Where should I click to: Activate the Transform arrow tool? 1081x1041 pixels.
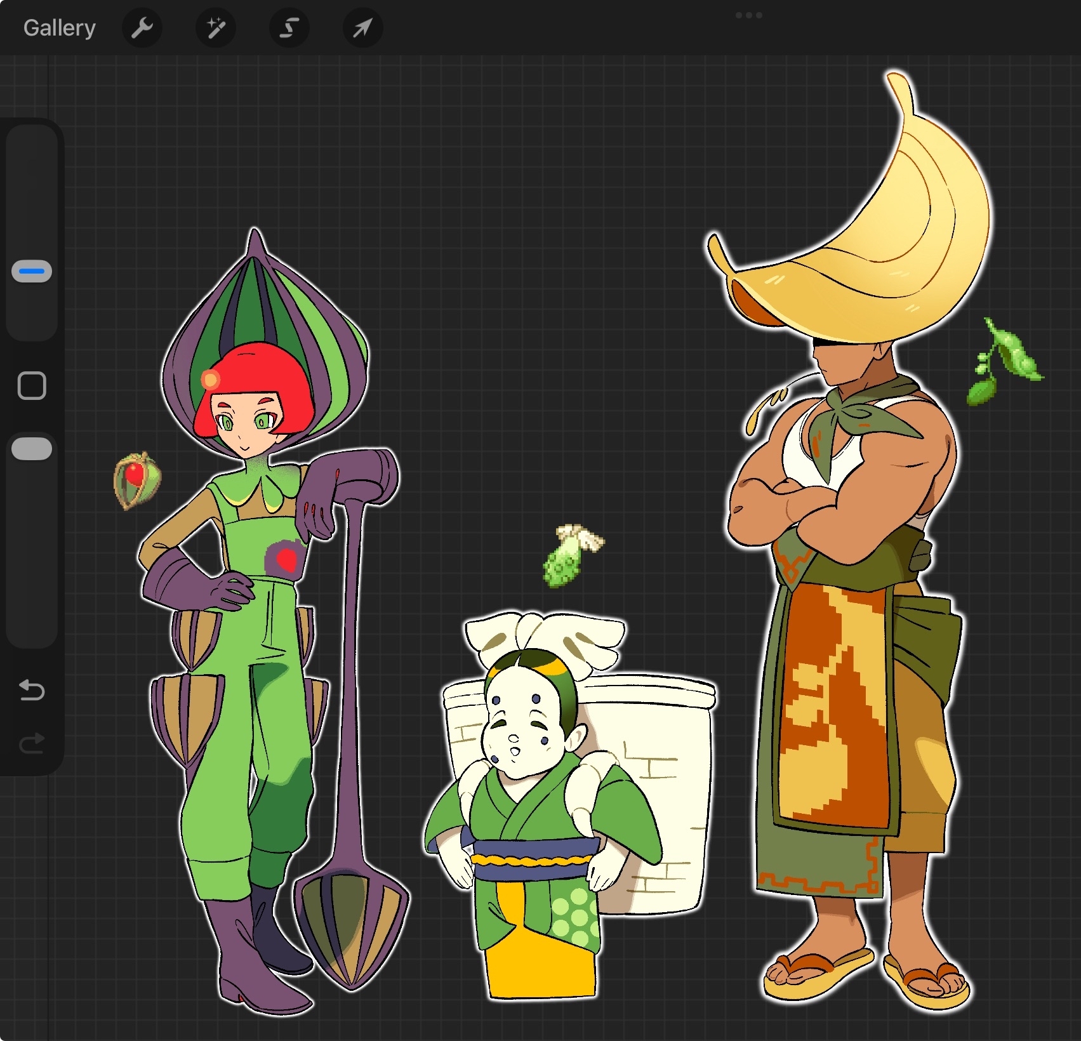click(x=362, y=28)
